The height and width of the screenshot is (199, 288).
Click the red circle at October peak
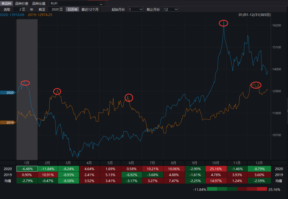tap(223, 23)
